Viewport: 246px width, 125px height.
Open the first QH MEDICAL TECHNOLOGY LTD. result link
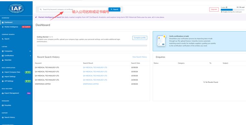[x=95, y=68]
